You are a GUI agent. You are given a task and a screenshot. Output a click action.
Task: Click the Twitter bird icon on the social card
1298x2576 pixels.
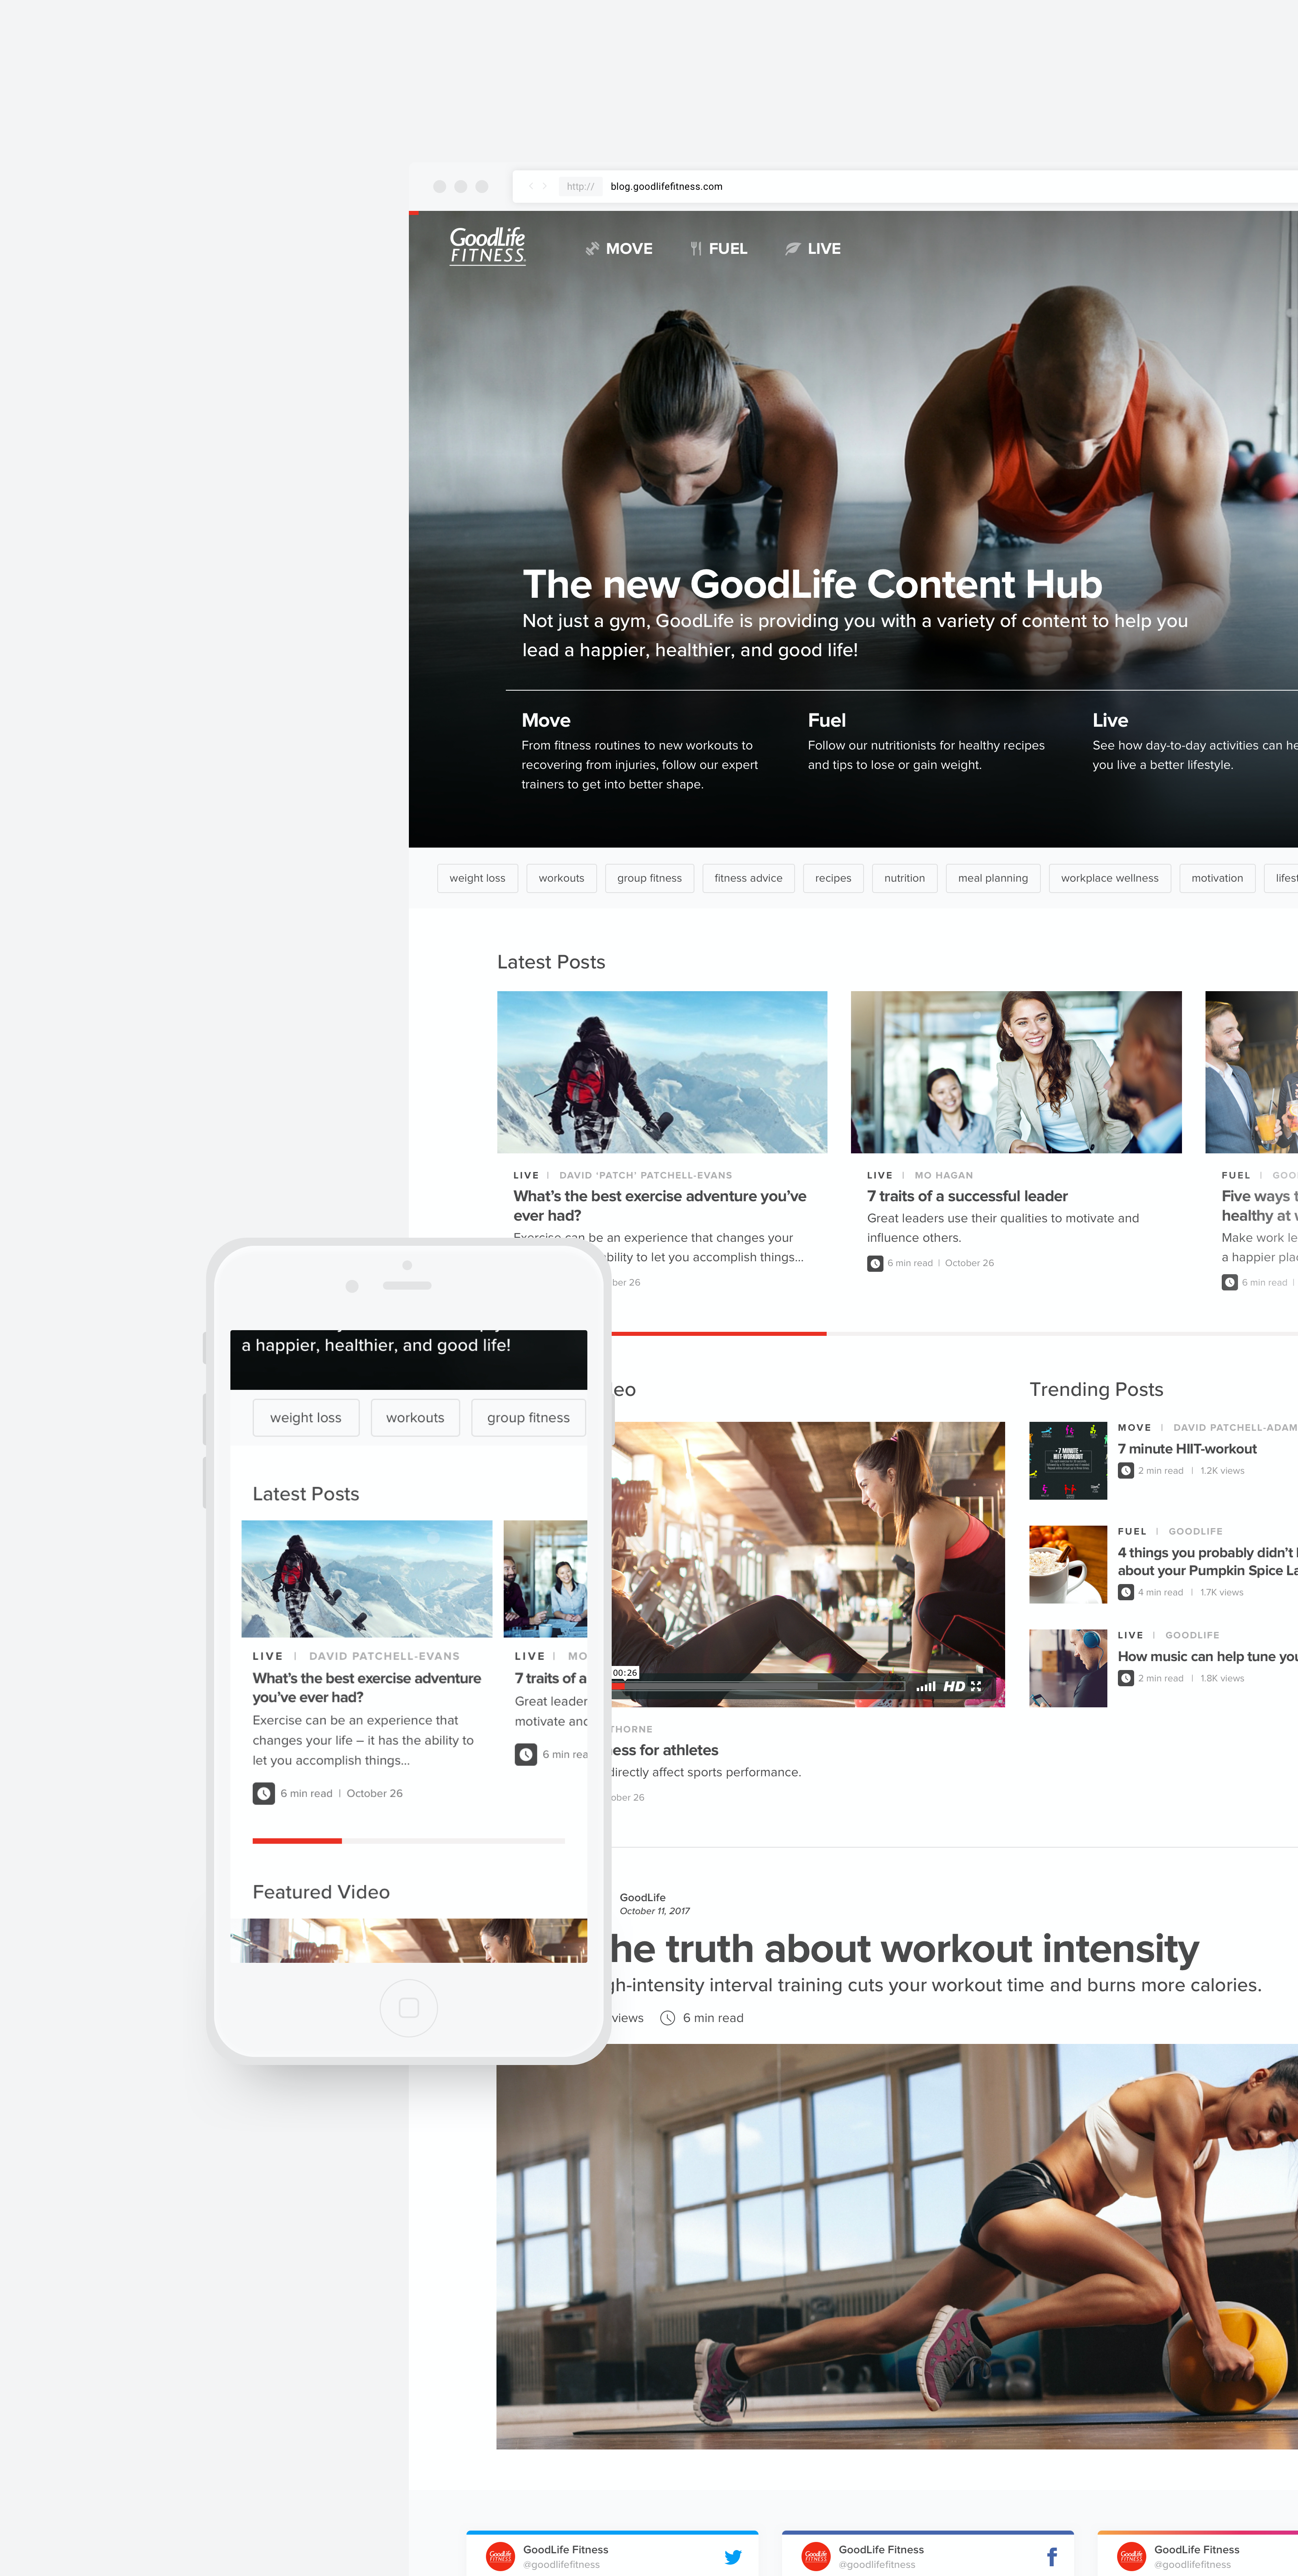[x=733, y=2557]
